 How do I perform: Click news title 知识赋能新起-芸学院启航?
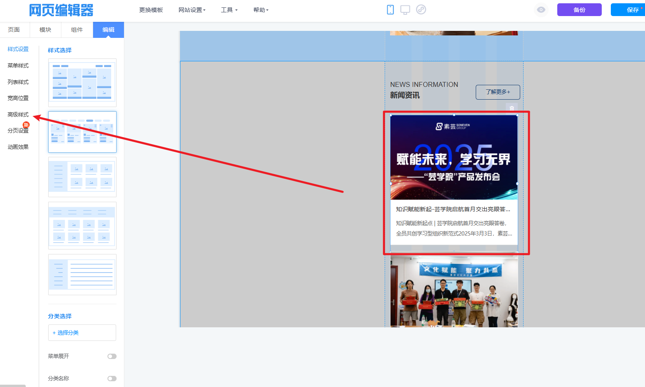tap(453, 209)
